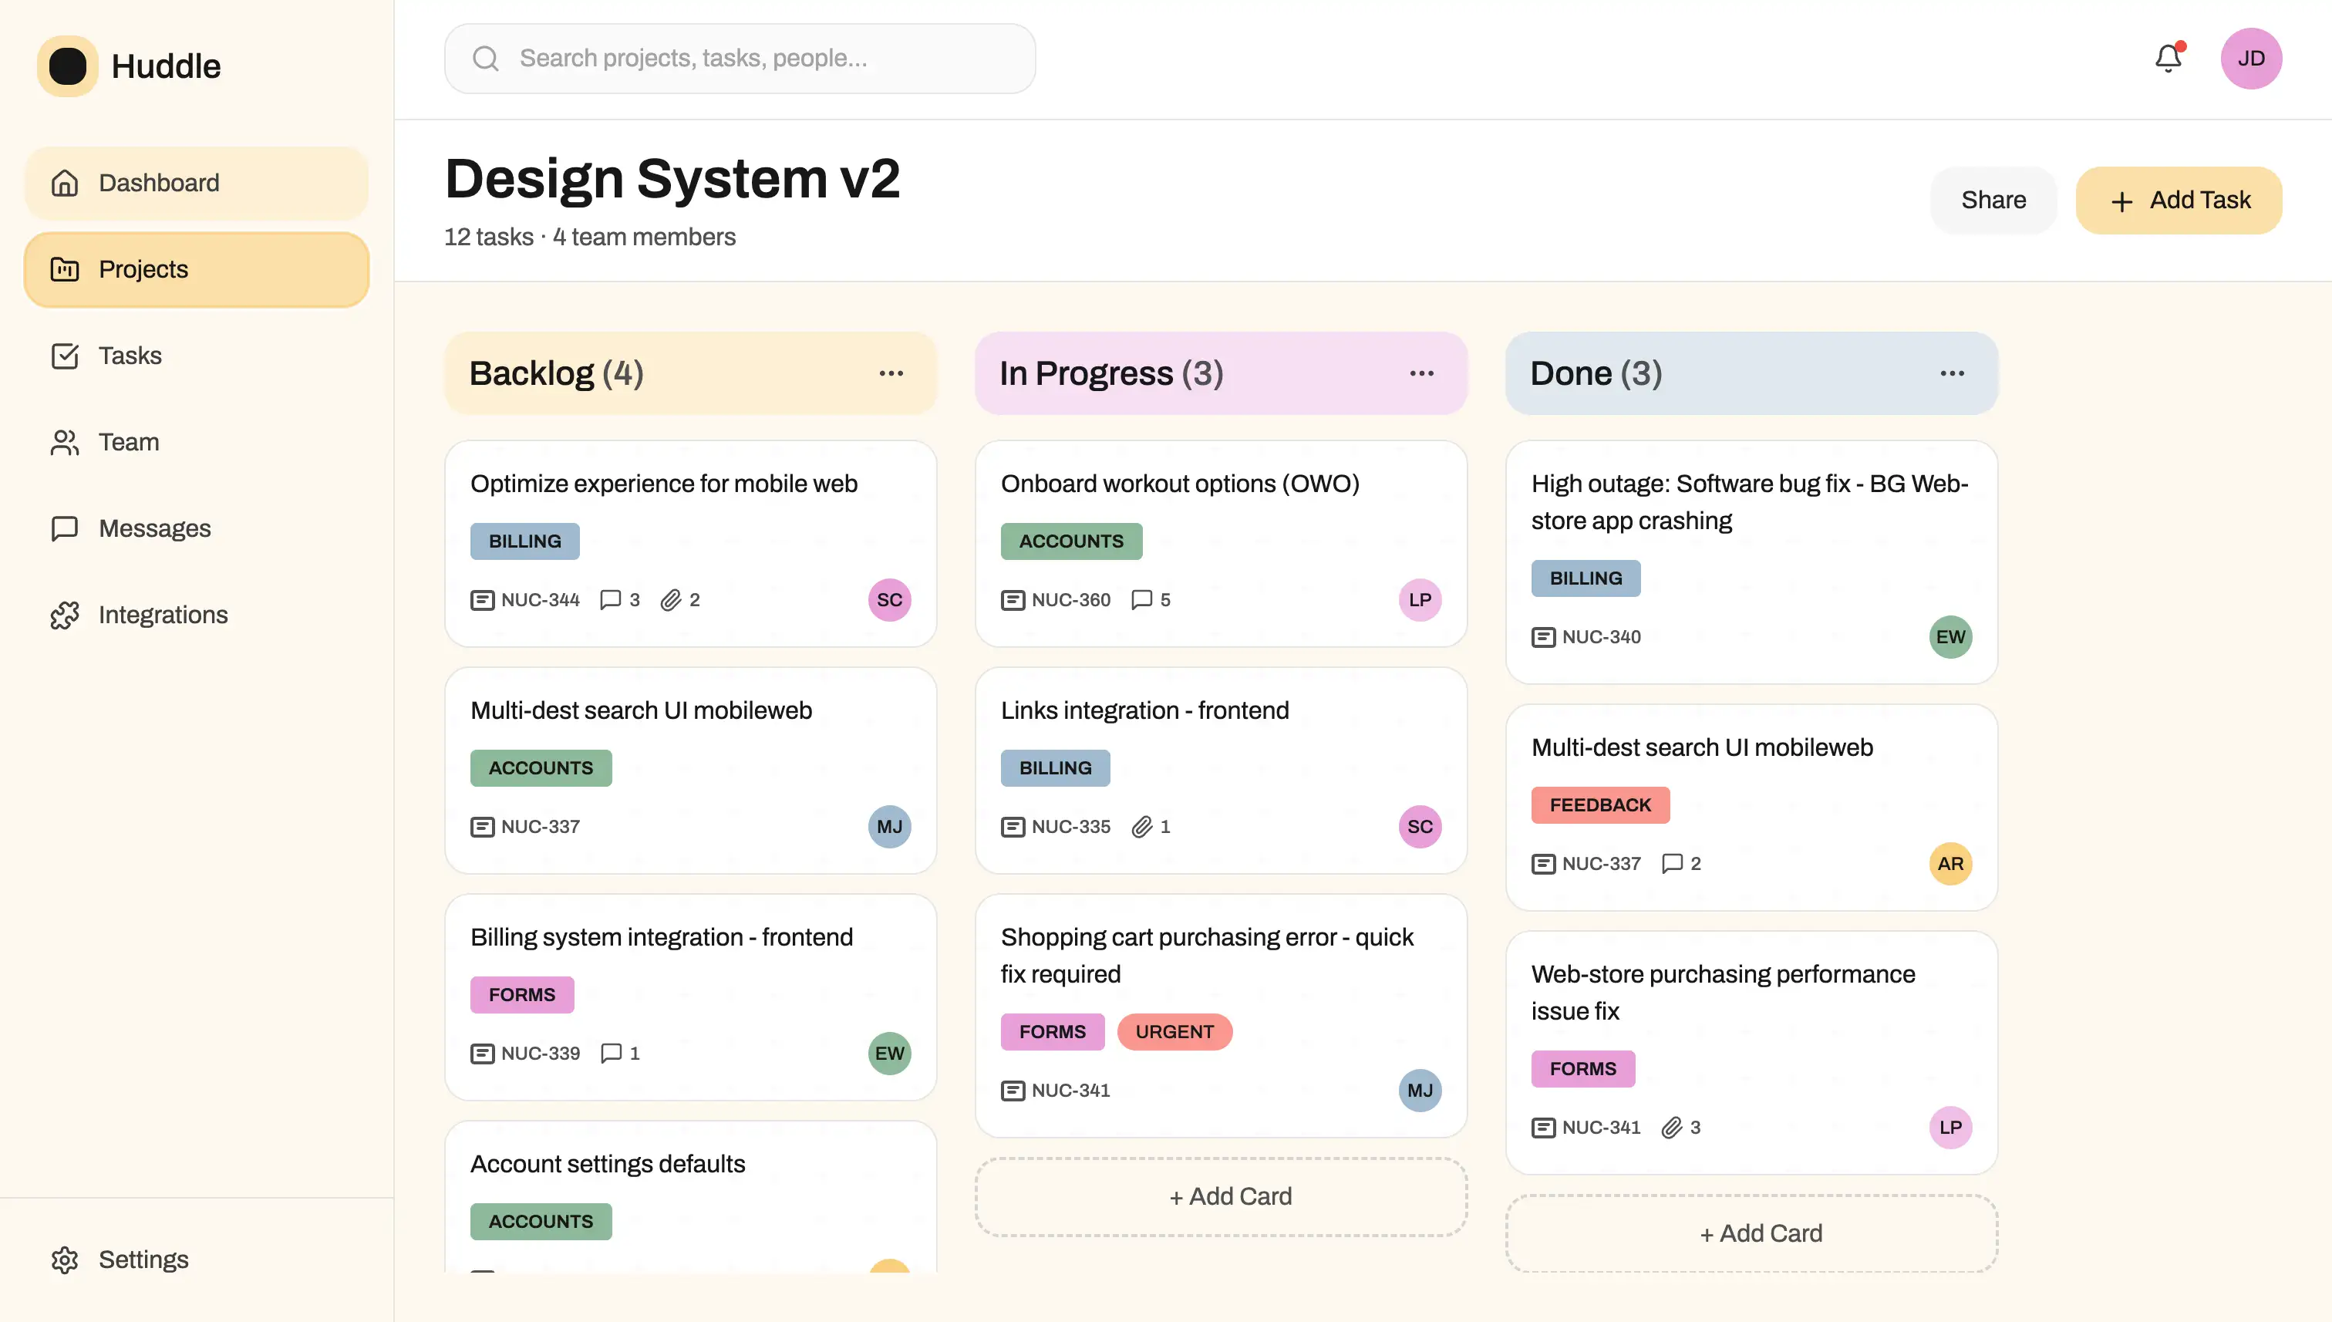Click the Share button

click(x=1993, y=200)
